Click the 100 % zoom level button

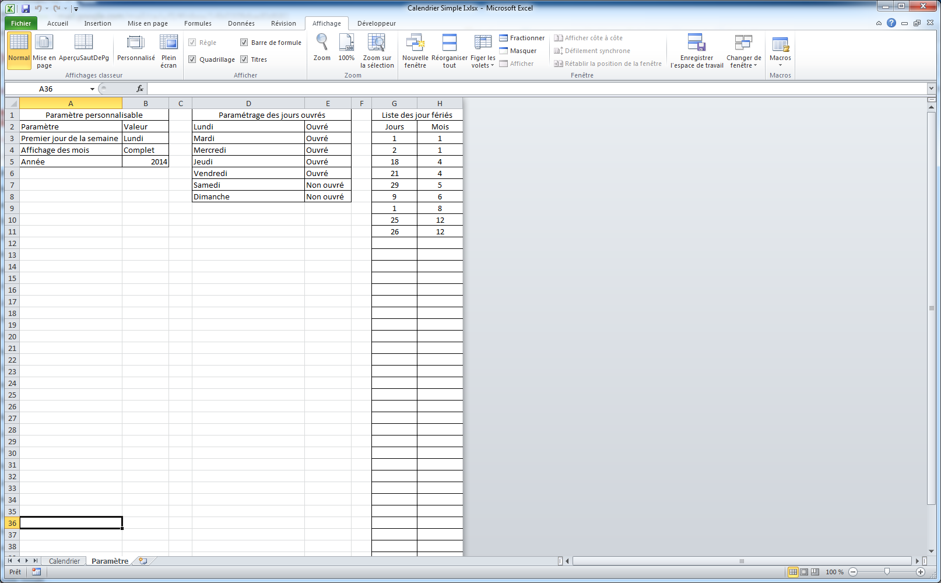(x=834, y=572)
